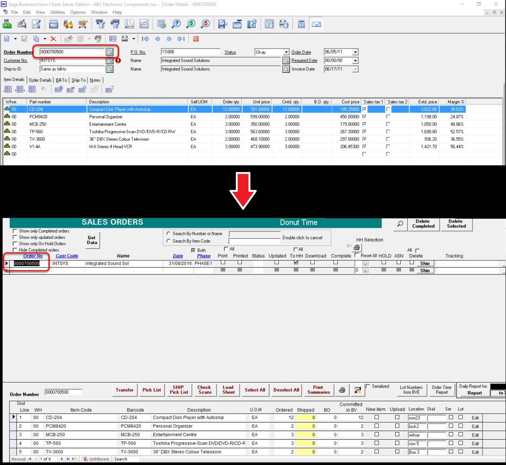Go to previous record arrow
Screen dimensions: 506x465
pos(157,39)
